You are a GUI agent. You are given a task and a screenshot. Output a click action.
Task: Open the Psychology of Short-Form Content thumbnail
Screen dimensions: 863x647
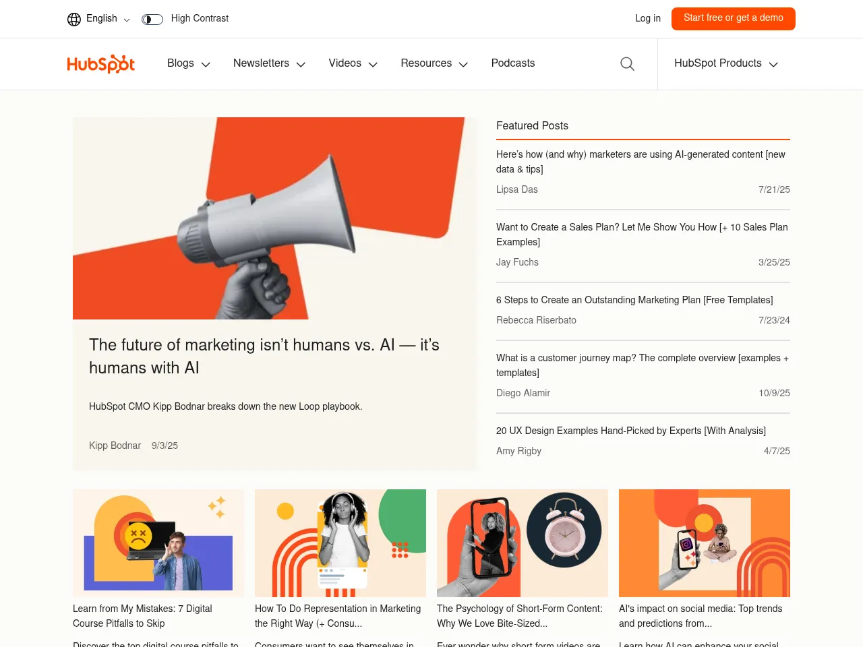pos(522,543)
